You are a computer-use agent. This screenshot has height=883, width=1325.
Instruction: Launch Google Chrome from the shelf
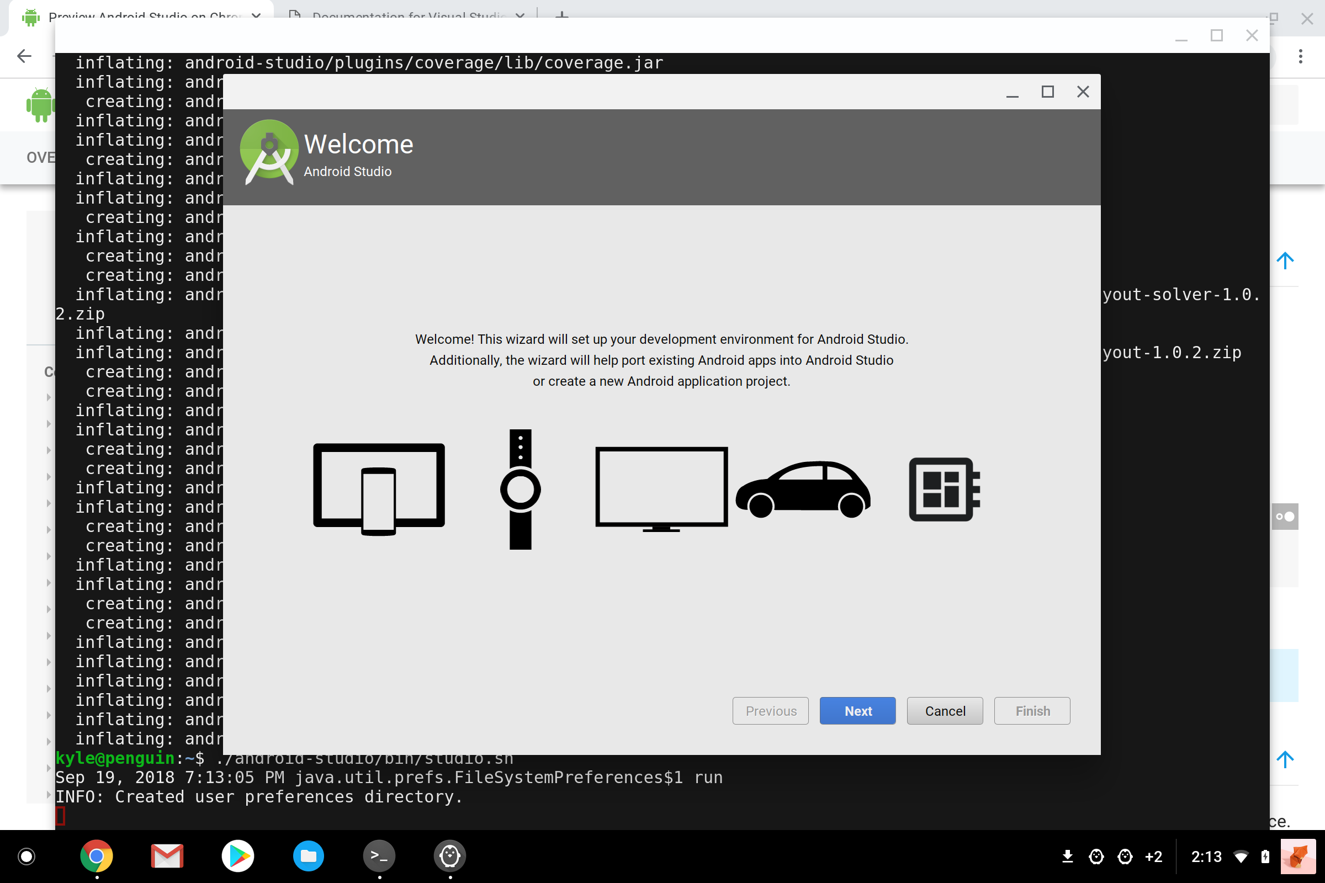pos(96,856)
